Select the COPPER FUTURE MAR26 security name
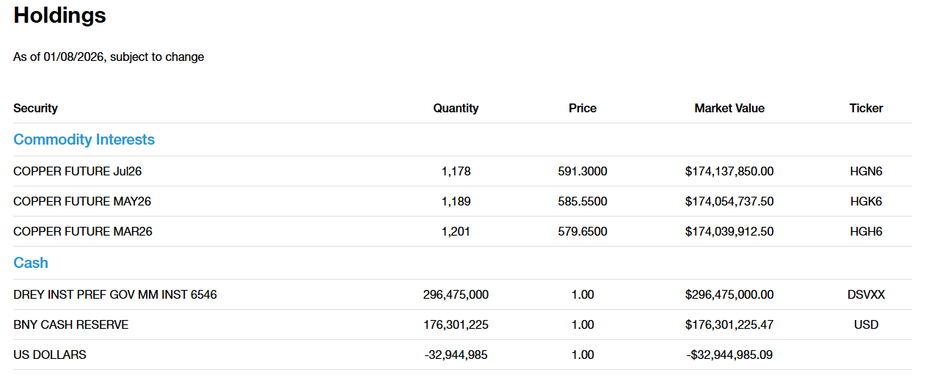 [x=83, y=231]
